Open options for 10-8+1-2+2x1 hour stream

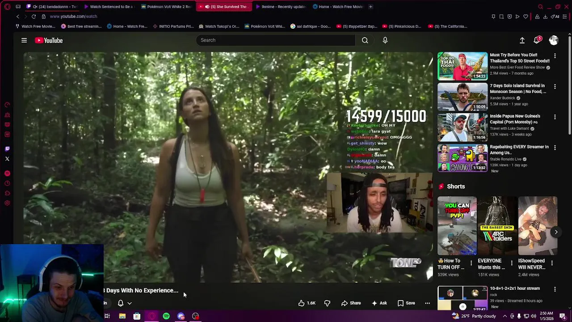pyautogui.click(x=555, y=289)
